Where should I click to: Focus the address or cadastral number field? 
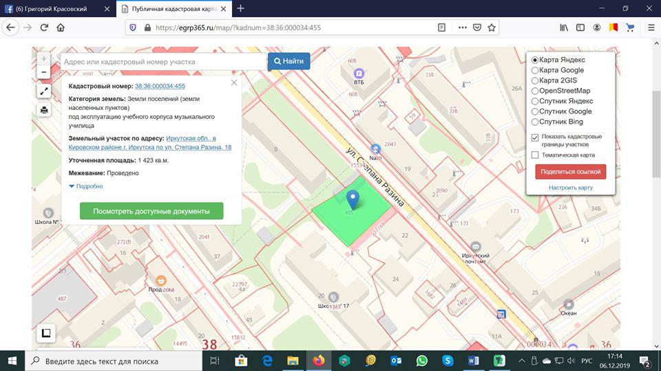(164, 61)
